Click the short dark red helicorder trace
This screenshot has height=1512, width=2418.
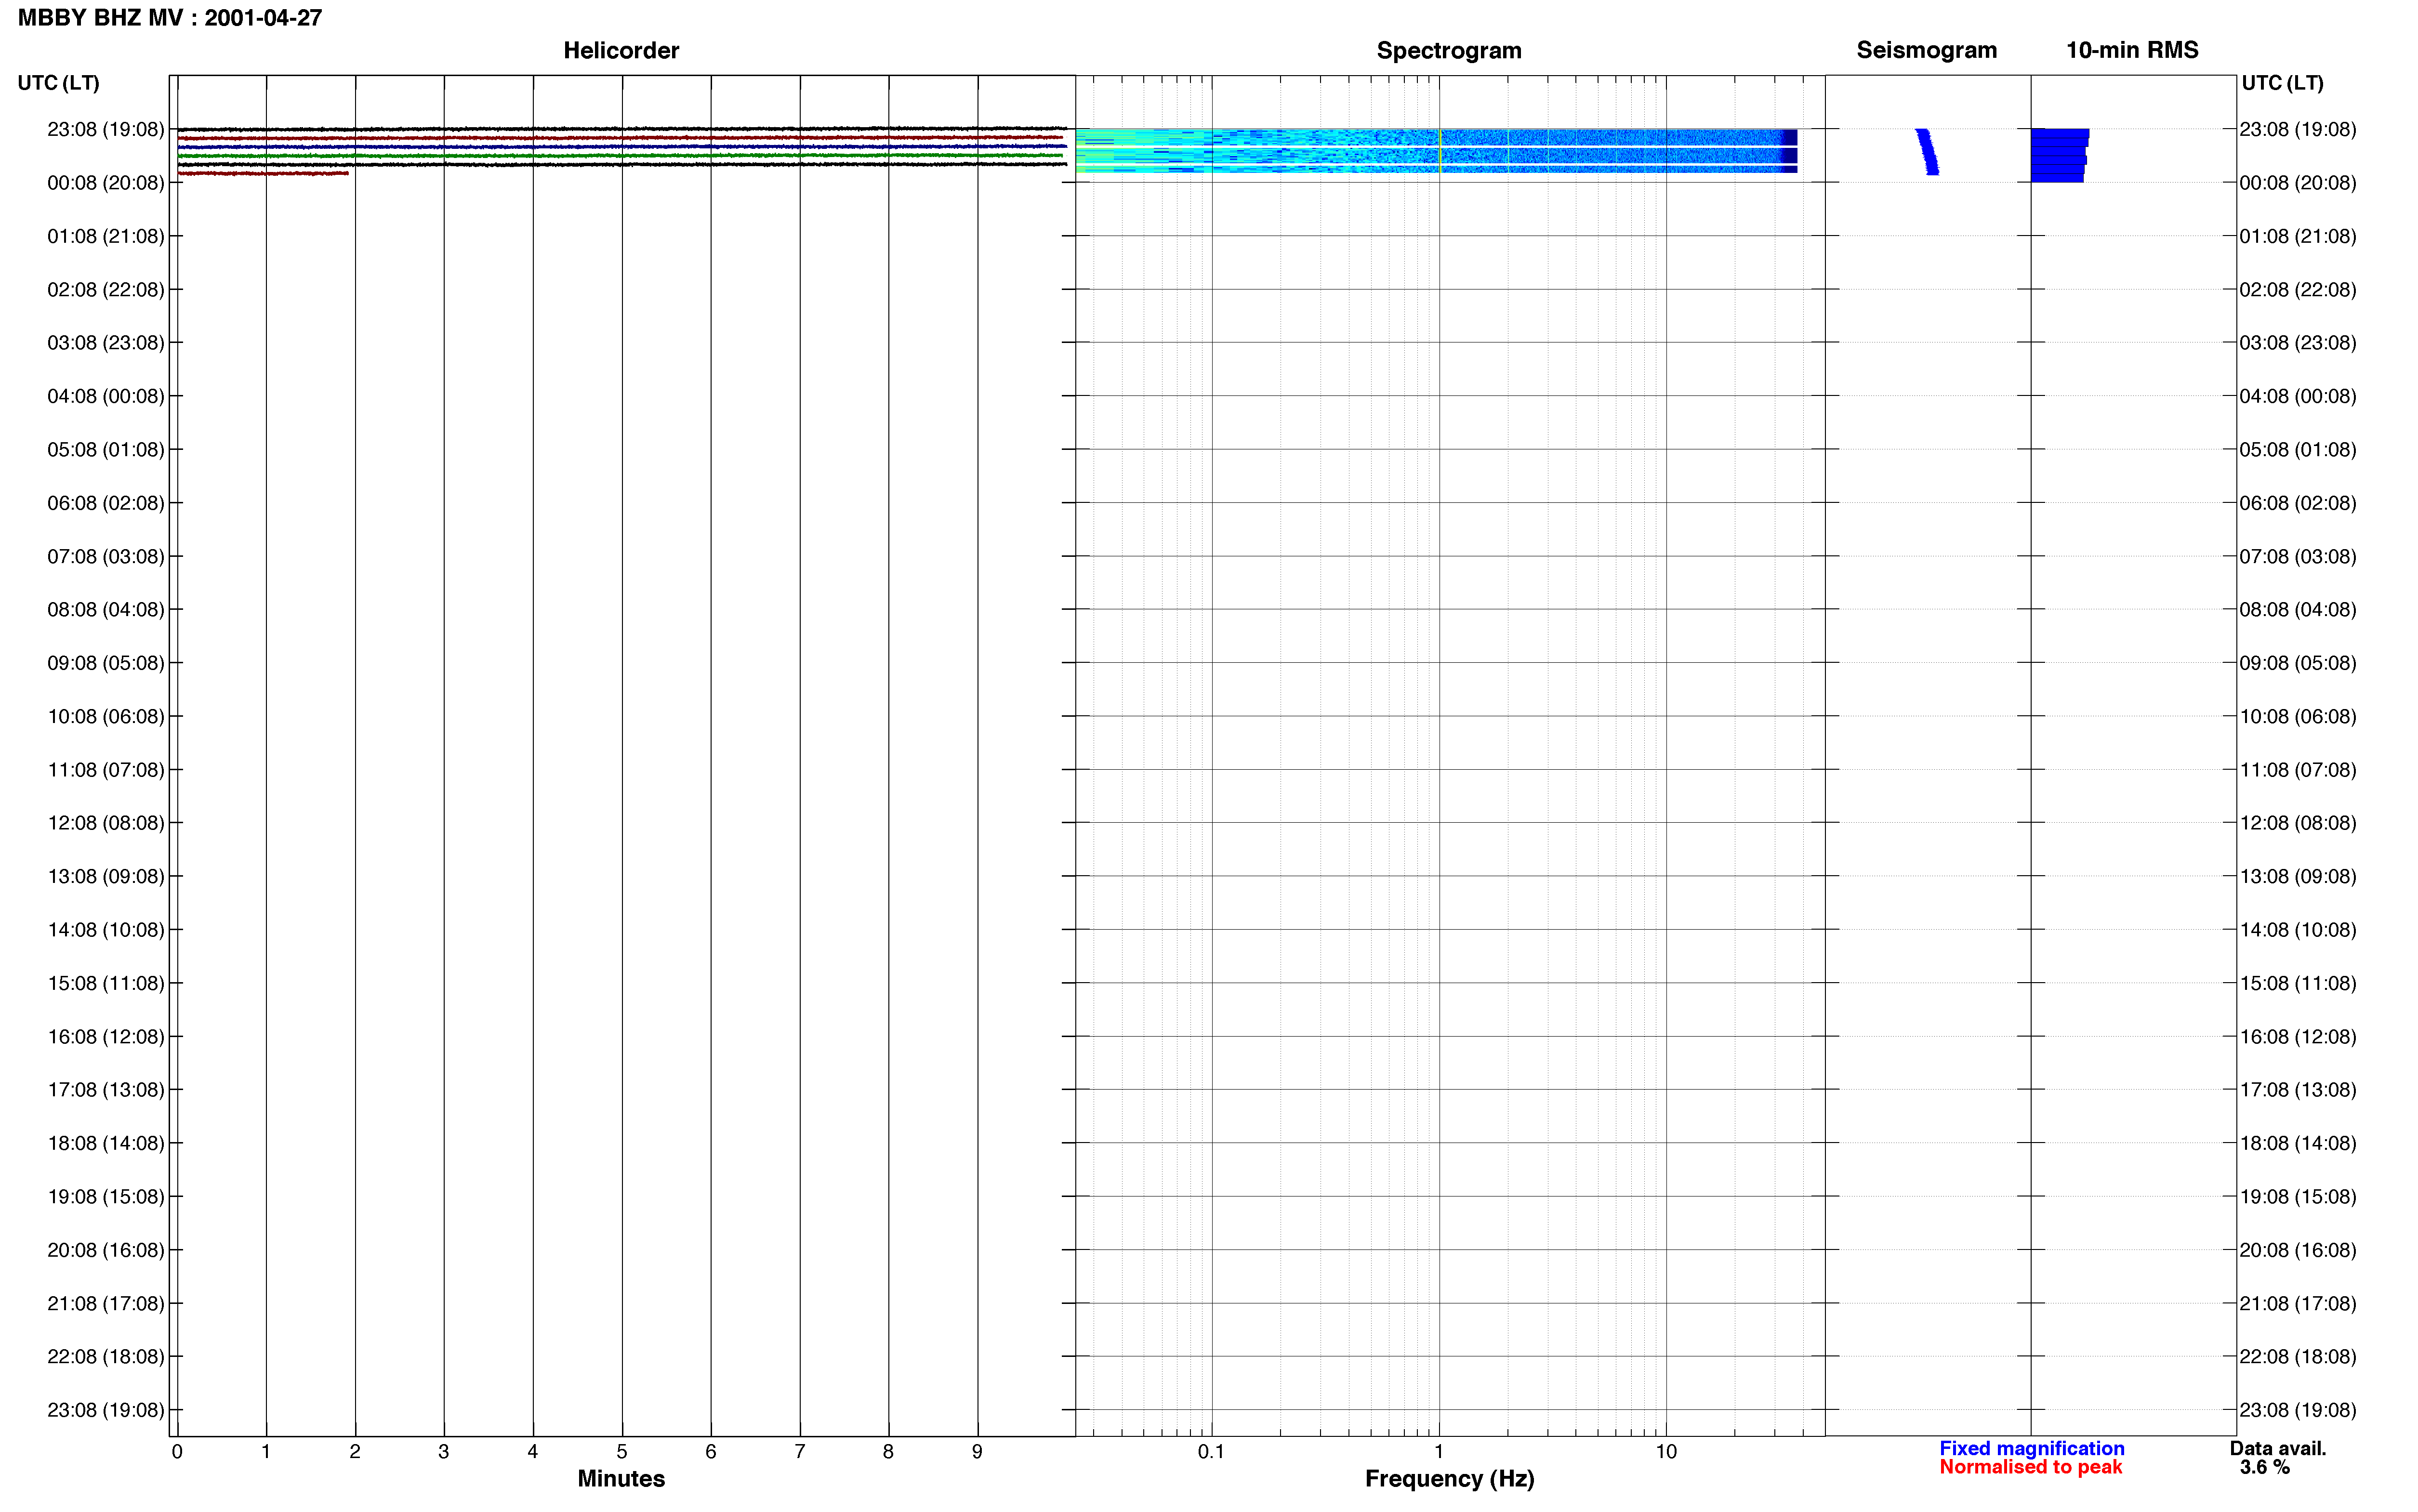pos(263,174)
